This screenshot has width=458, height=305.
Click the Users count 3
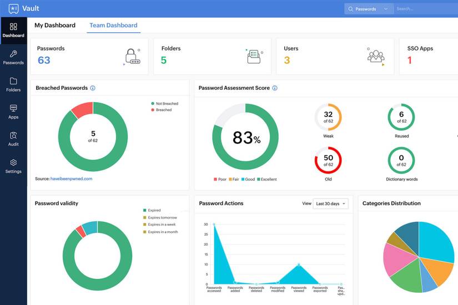287,60
